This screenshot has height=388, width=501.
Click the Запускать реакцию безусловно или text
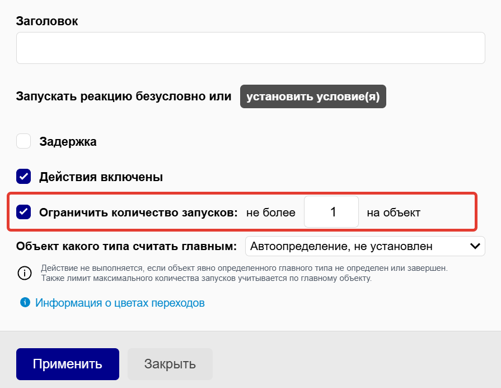point(124,96)
